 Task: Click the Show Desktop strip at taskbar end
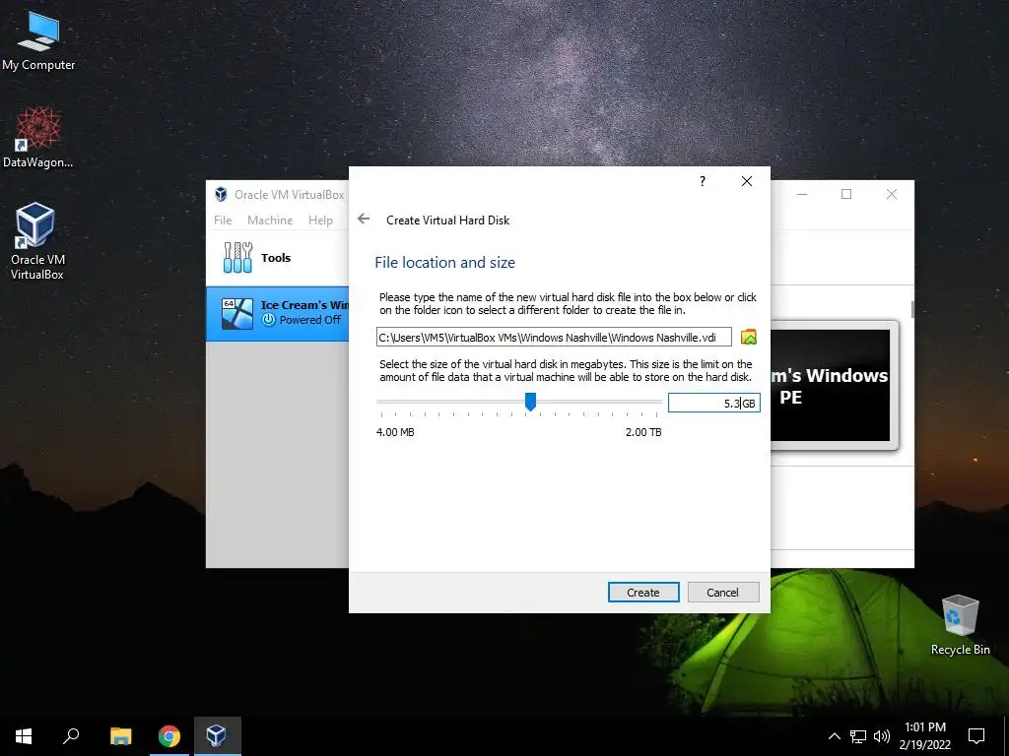point(1006,736)
